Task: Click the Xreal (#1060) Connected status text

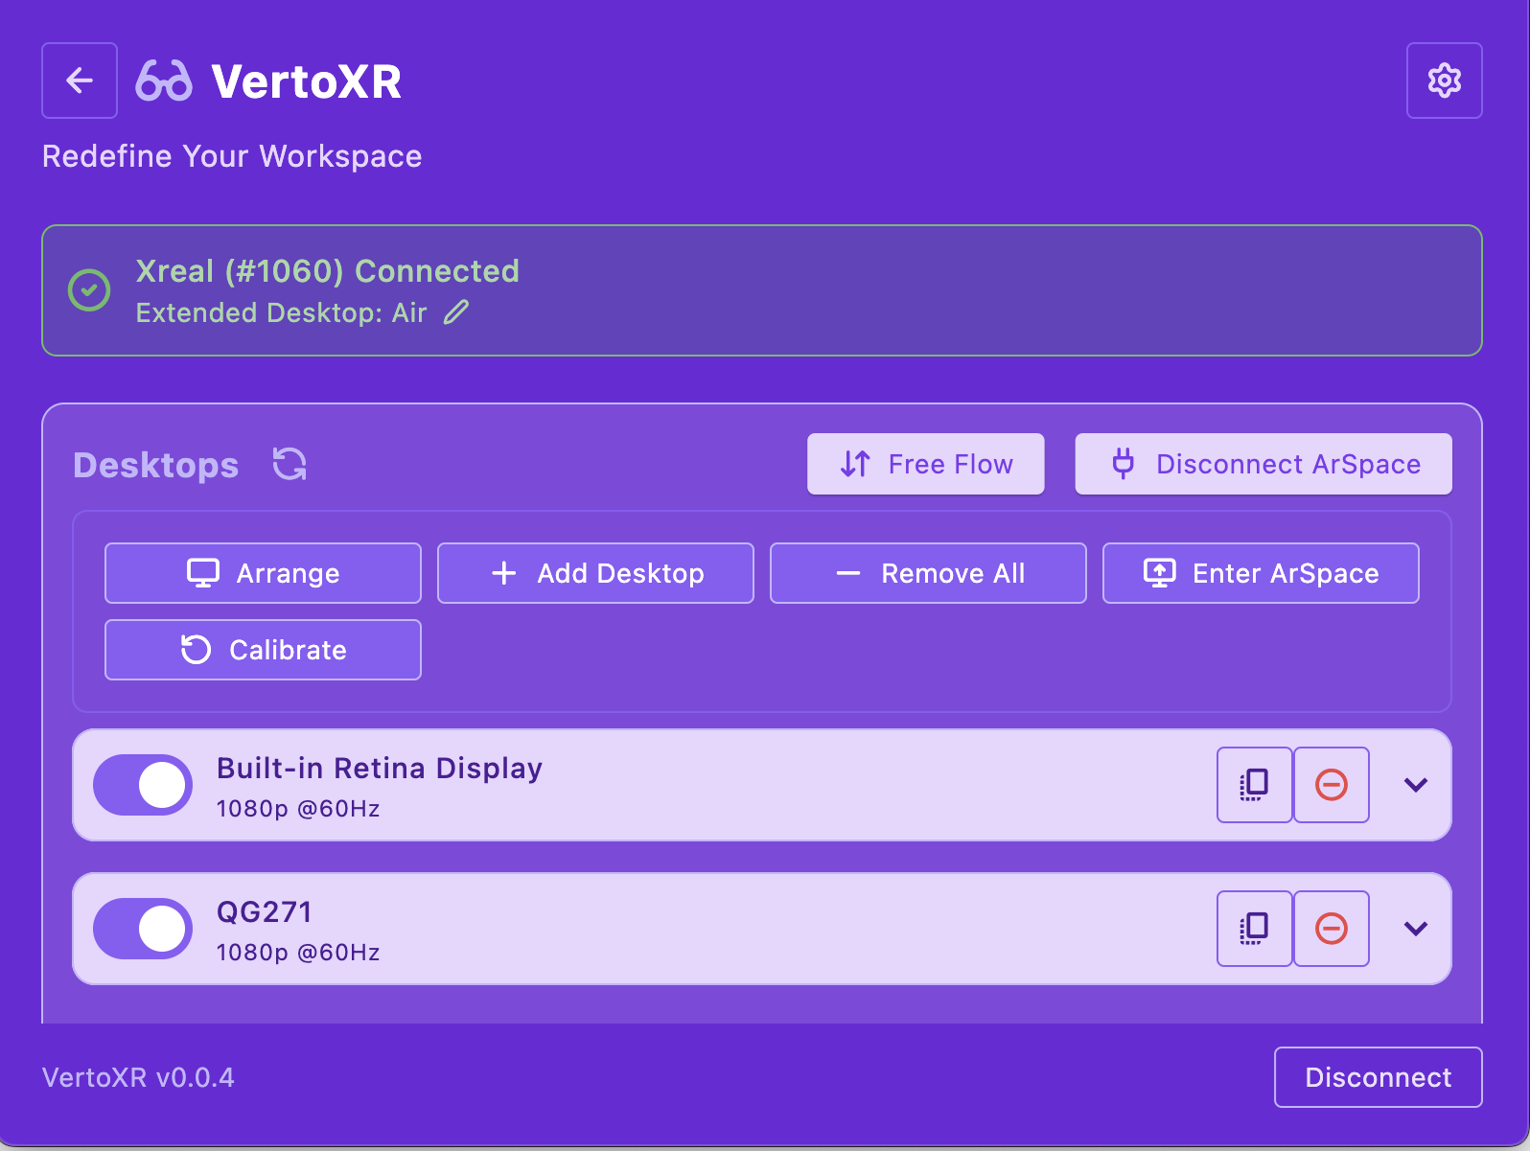Action: pos(328,271)
